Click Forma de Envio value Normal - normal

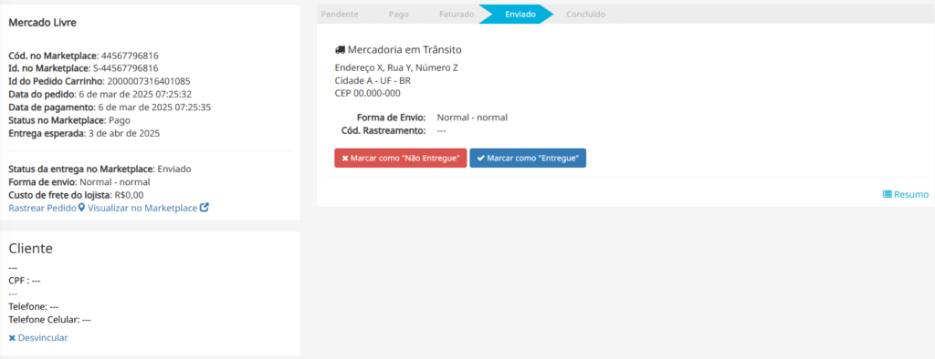[x=472, y=118]
